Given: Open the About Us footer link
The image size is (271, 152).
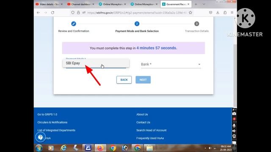Looking at the screenshot, I should [142, 114].
